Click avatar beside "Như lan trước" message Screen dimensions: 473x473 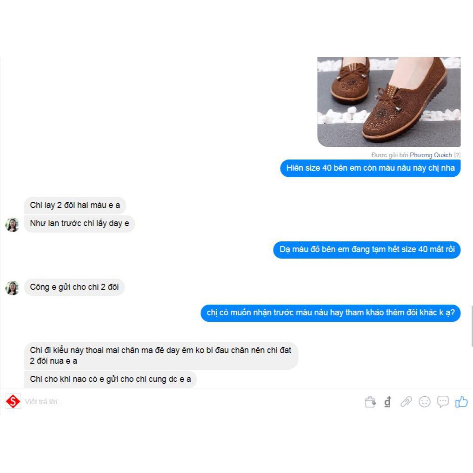(x=13, y=225)
